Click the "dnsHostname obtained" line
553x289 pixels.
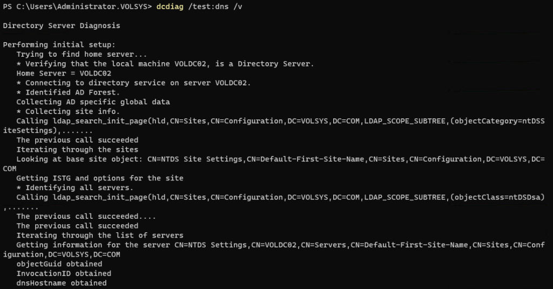(62, 283)
